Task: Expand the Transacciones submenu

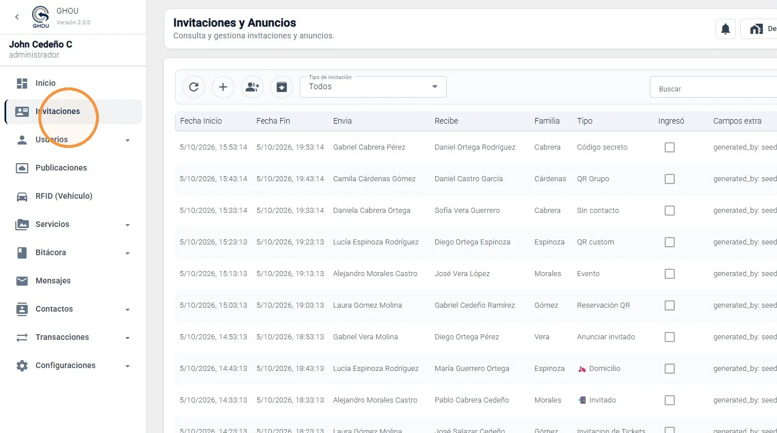Action: pyautogui.click(x=128, y=338)
